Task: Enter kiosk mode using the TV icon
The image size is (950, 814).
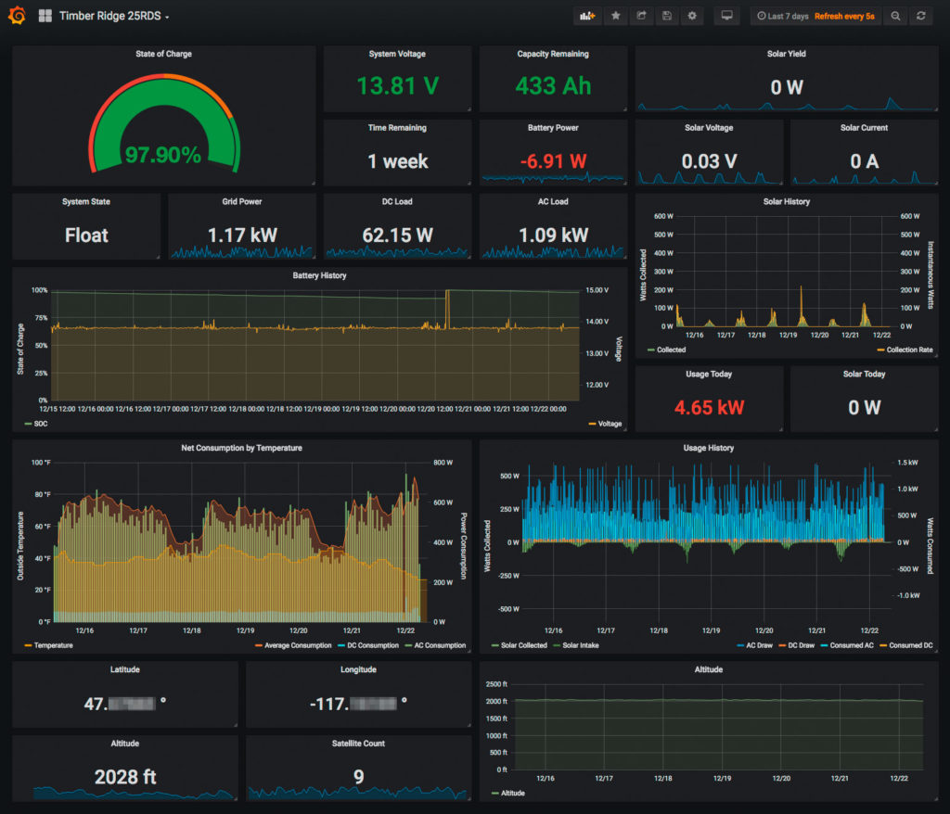Action: coord(725,16)
